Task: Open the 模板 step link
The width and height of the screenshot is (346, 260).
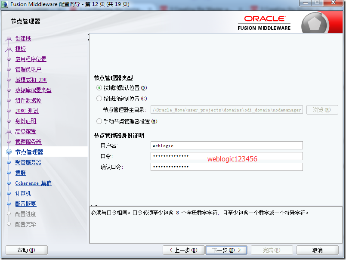Action: pos(21,49)
